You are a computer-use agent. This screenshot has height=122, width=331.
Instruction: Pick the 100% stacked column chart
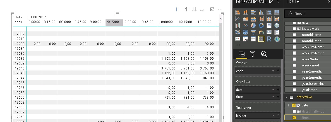coord(277,12)
